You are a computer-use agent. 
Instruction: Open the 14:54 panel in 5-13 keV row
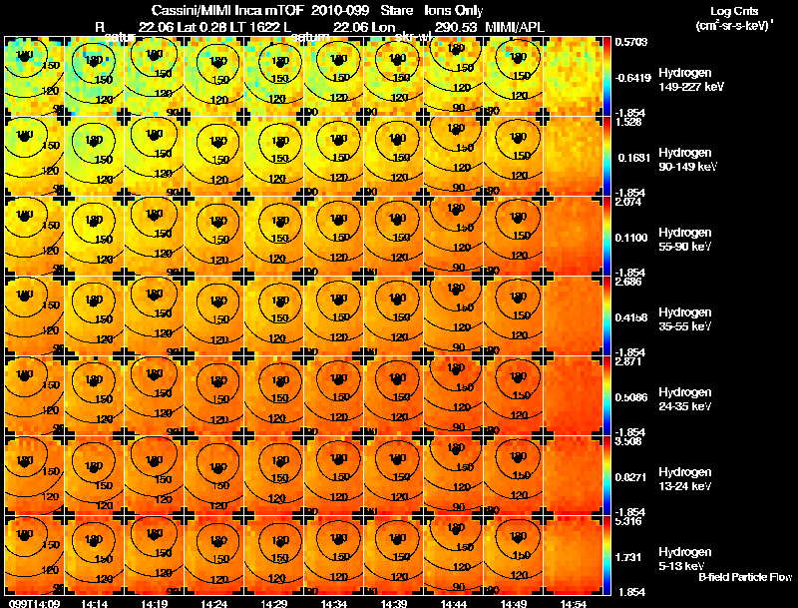573,555
